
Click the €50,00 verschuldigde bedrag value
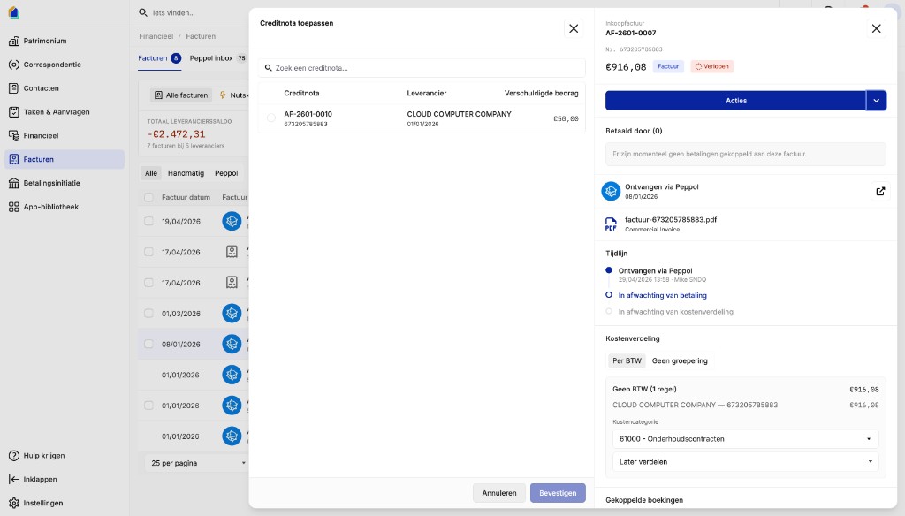[x=566, y=119]
